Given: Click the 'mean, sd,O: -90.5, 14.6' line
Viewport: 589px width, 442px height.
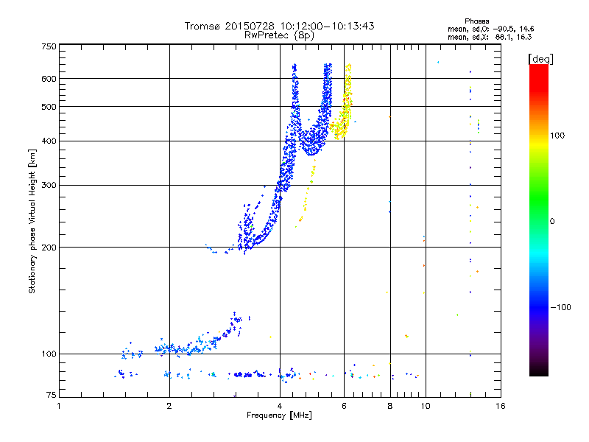Looking at the screenshot, I should (490, 29).
